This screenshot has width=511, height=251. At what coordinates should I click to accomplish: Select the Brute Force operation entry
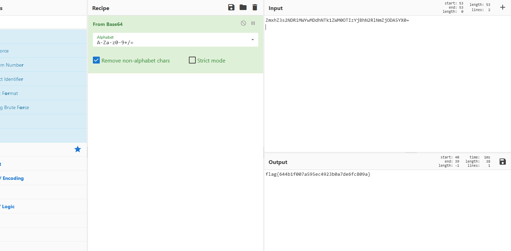pyautogui.click(x=43, y=107)
